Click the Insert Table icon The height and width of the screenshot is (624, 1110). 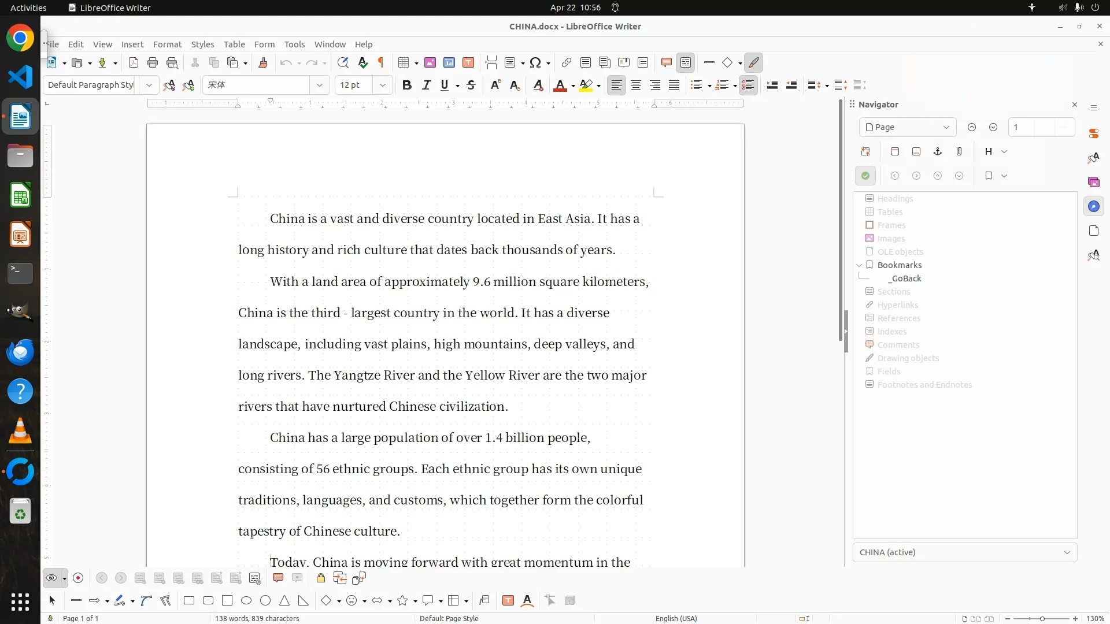coord(404,62)
